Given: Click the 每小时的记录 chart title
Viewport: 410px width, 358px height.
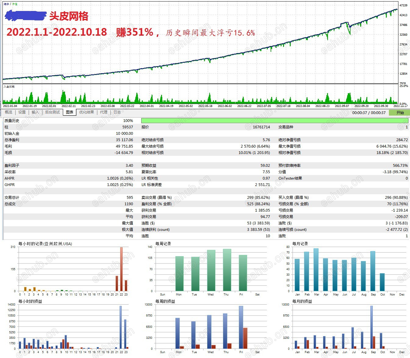Looking at the screenshot, I should pyautogui.click(x=45, y=244).
